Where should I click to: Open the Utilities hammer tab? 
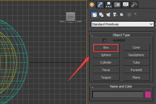pos(134,5)
